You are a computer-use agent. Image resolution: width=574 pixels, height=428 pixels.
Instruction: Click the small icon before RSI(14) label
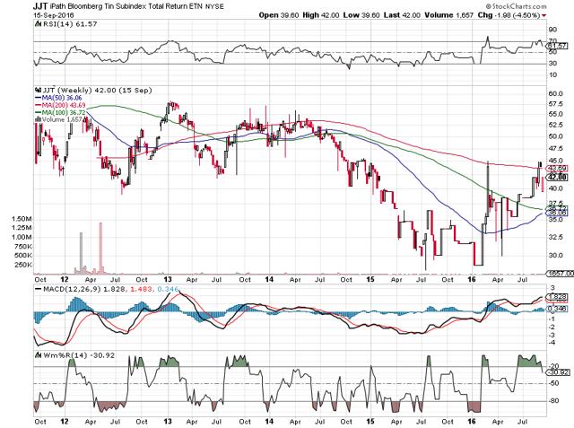[x=38, y=24]
